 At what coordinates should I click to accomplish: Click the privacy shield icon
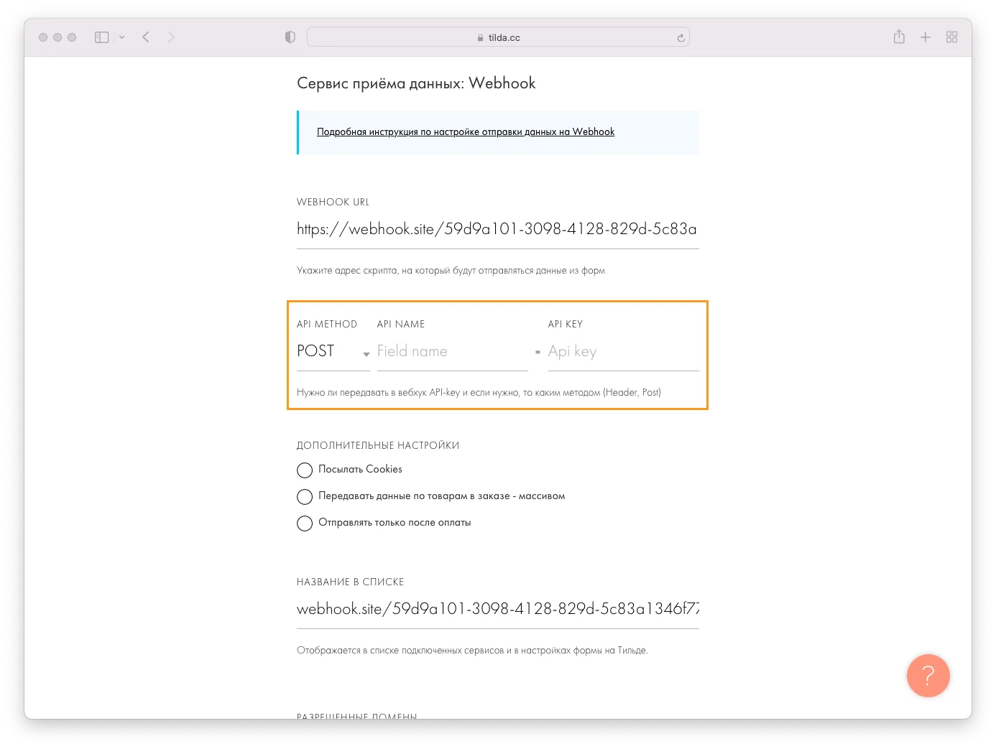[290, 37]
